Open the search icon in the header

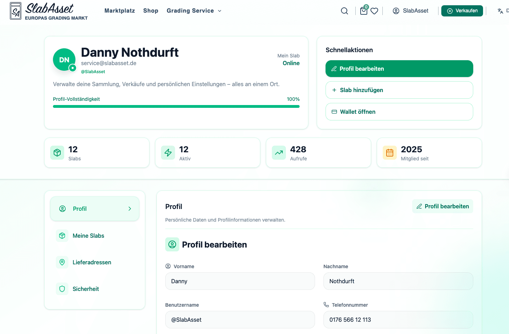click(344, 11)
